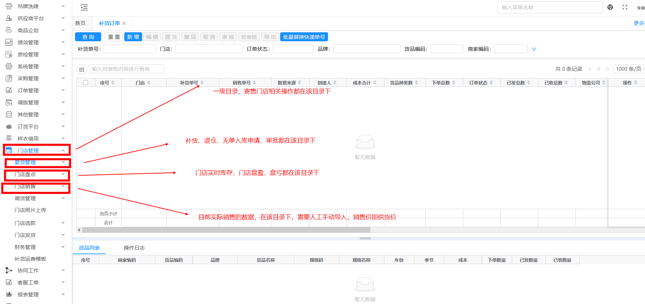Tick the select-all checkbox in table header

pos(86,83)
